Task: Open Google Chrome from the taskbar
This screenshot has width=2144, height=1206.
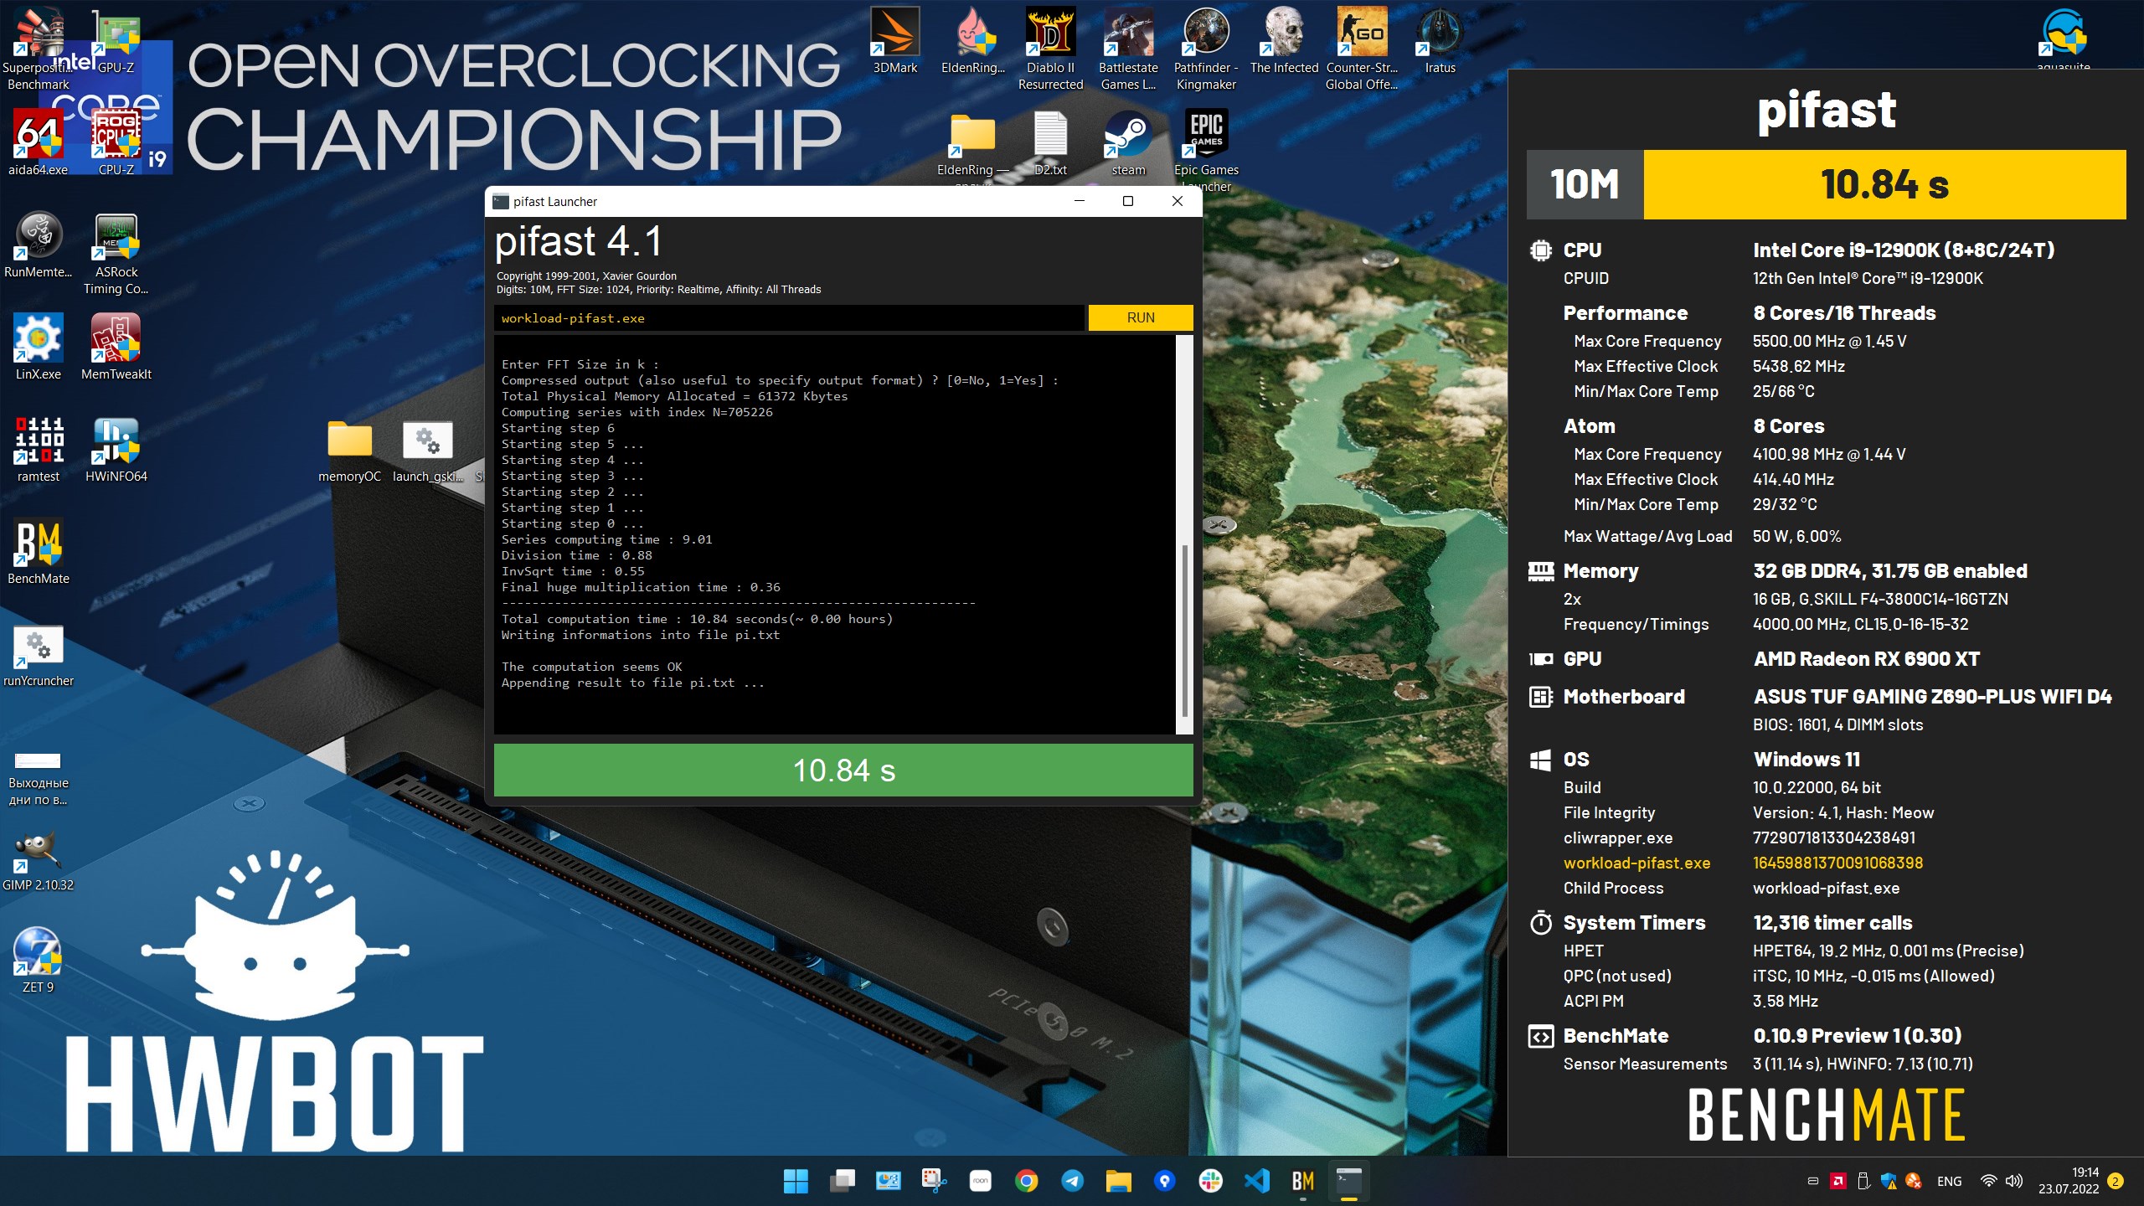Action: click(x=1026, y=1181)
